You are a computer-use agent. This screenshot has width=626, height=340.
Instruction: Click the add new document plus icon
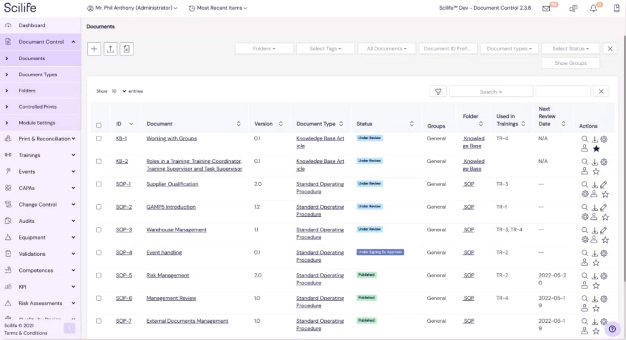click(x=94, y=49)
